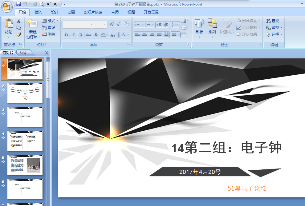Decrease list indent level

(x=159, y=25)
